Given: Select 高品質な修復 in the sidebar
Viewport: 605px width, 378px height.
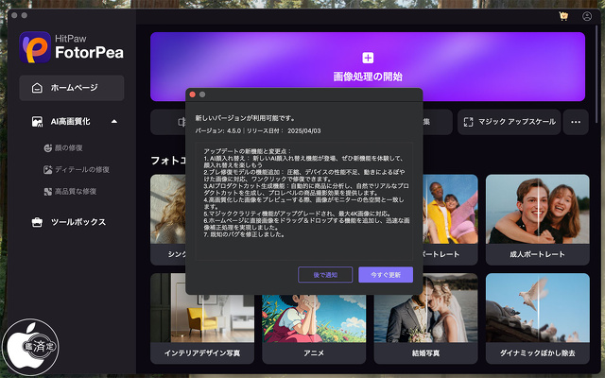Looking at the screenshot, I should (70, 191).
